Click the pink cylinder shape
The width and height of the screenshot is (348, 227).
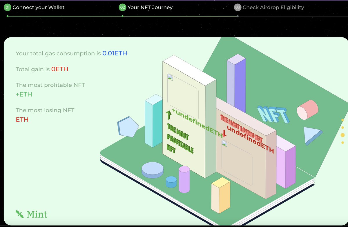pos(307,110)
